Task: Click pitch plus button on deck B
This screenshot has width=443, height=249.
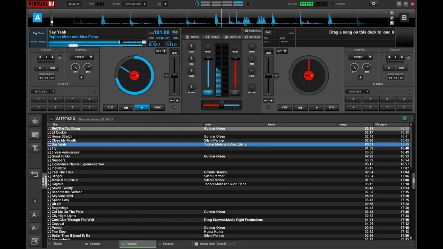Action: tap(271, 101)
